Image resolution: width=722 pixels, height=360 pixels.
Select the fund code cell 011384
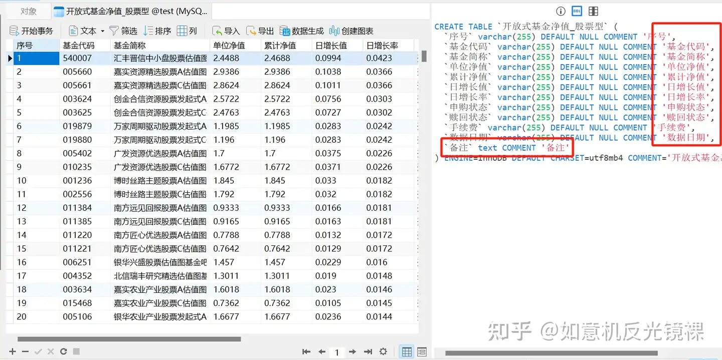click(x=85, y=208)
